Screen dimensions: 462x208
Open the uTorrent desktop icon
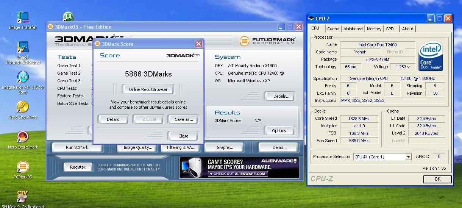pos(68,17)
